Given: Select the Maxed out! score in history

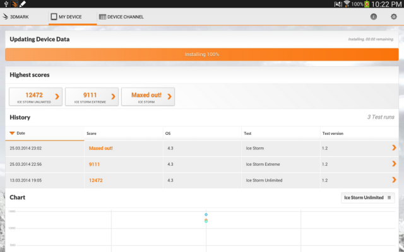Looking at the screenshot, I should (x=101, y=148).
